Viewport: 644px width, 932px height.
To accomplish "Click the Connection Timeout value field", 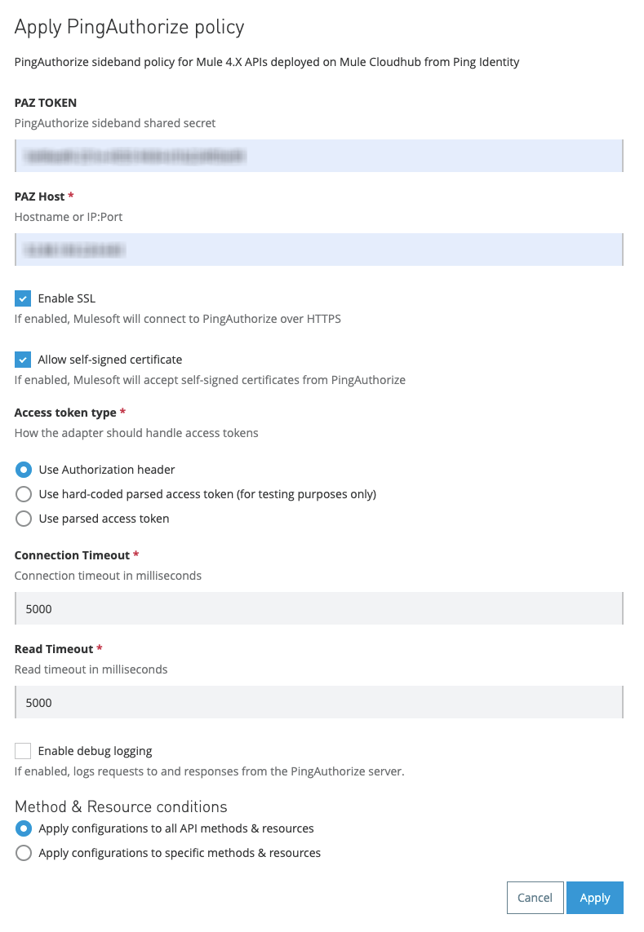I will [x=318, y=608].
